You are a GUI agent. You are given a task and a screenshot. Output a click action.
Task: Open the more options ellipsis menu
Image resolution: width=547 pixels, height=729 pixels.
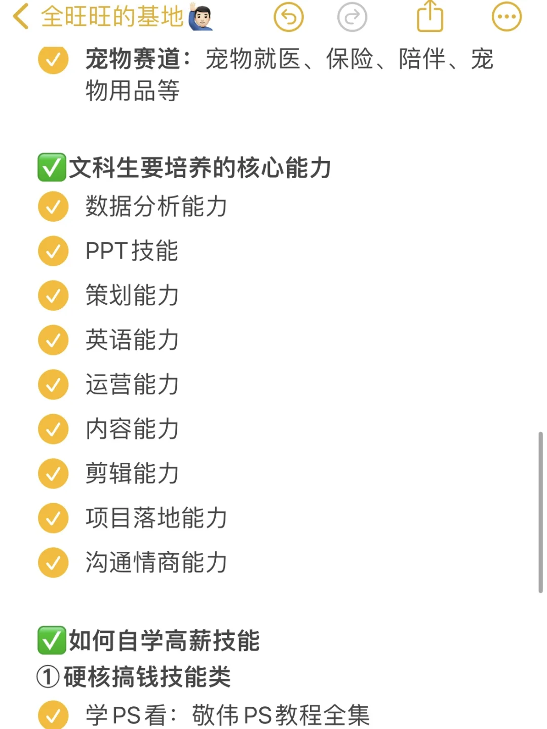click(506, 17)
